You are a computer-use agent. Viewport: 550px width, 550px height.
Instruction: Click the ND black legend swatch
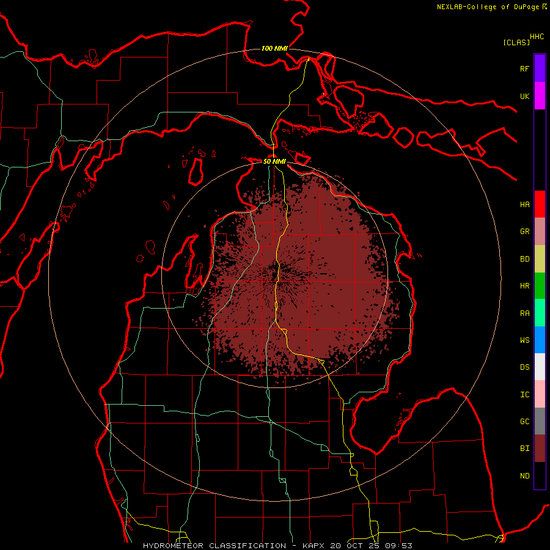540,475
